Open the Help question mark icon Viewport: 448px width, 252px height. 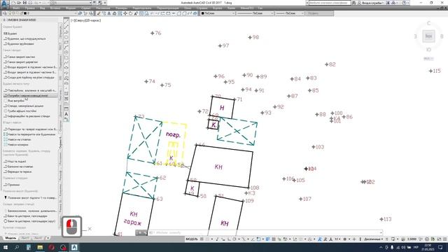tap(405, 3)
